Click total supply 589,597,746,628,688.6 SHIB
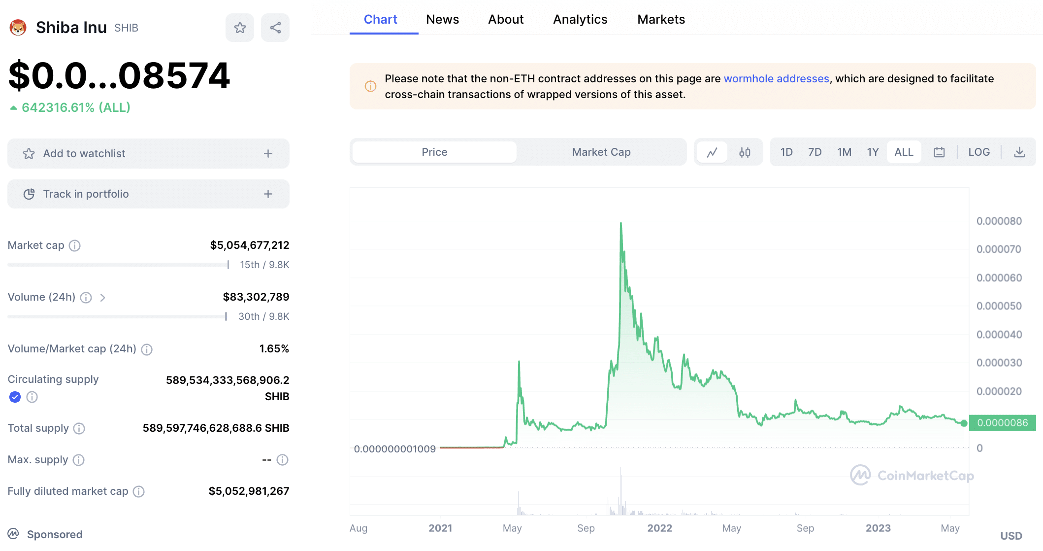 point(216,428)
